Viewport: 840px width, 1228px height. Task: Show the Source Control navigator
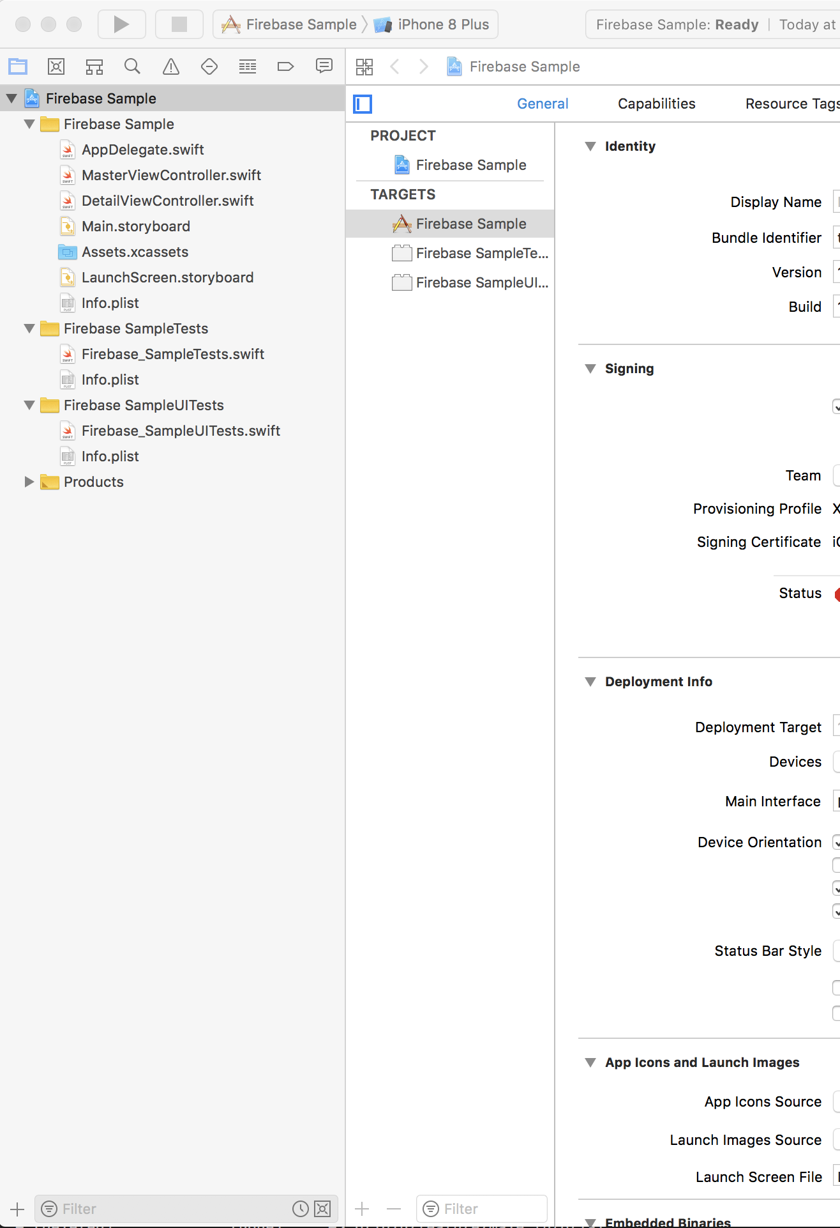pyautogui.click(x=56, y=66)
